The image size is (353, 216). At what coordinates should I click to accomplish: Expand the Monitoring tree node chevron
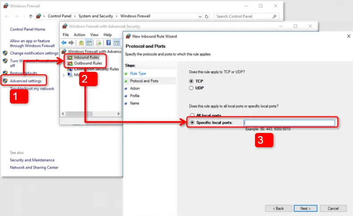pyautogui.click(x=64, y=75)
